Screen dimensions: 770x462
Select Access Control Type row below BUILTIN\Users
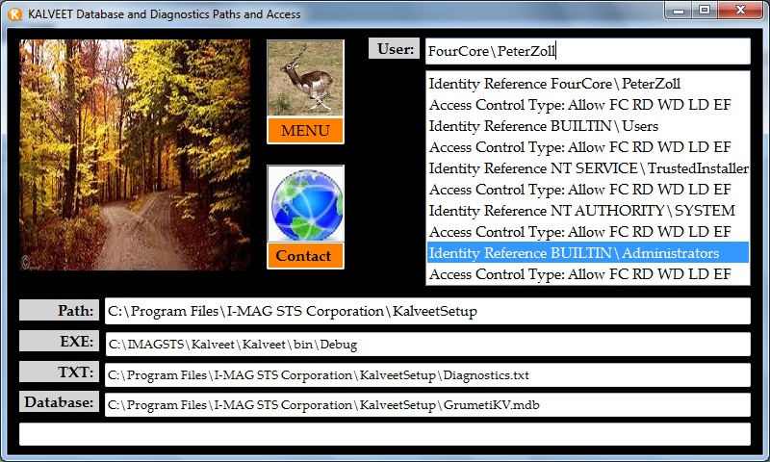tap(587, 147)
